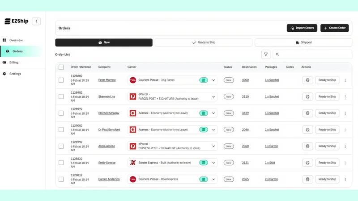Expand the carrier dropdown for Darren Anderton's order
This screenshot has height=201, width=358.
(213, 180)
